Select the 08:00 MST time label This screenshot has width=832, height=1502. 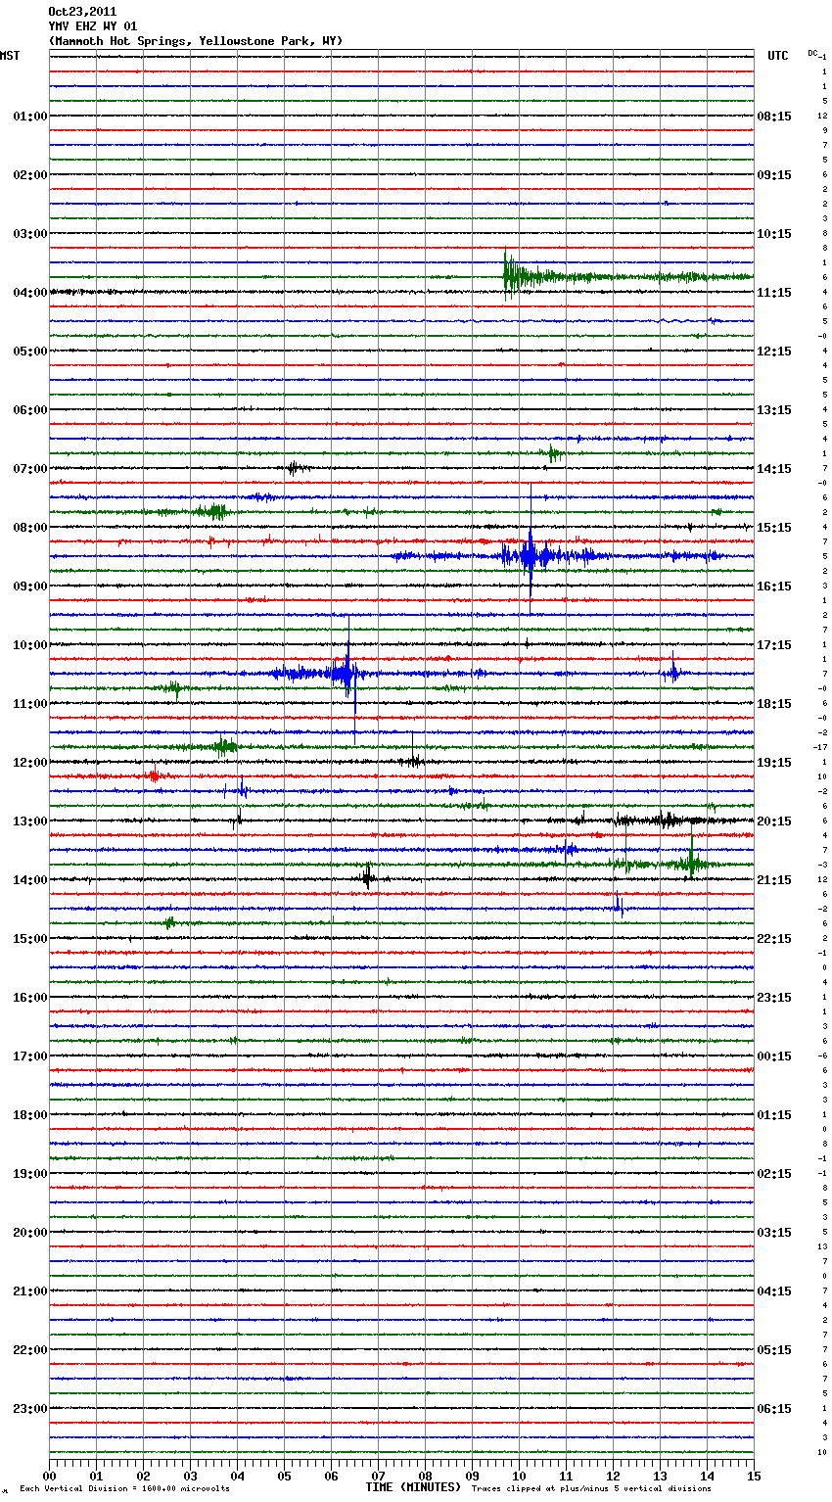29,527
